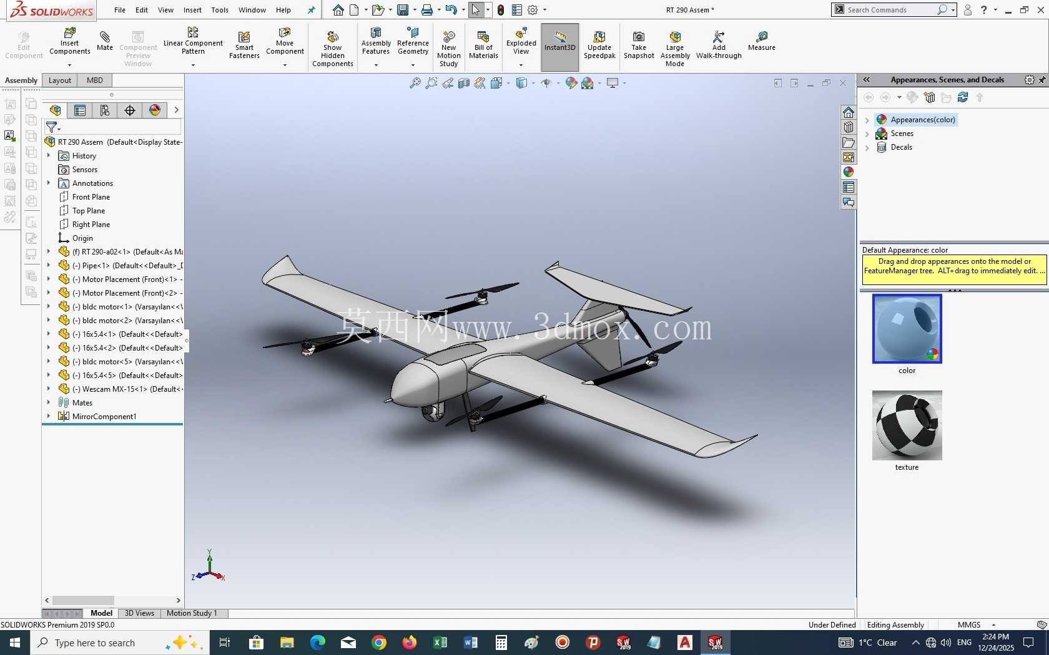Select the Wescam MX-15<1> component
This screenshot has height=655, width=1049.
pyautogui.click(x=127, y=389)
